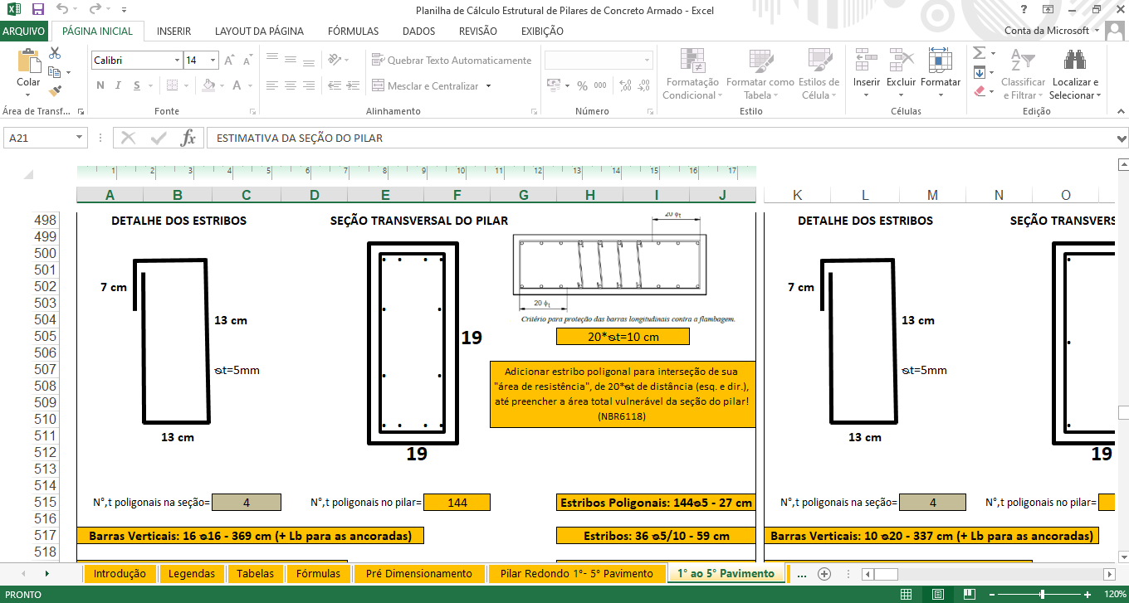Switch to Page Layout view in status bar
This screenshot has width=1129, height=603.
[937, 594]
